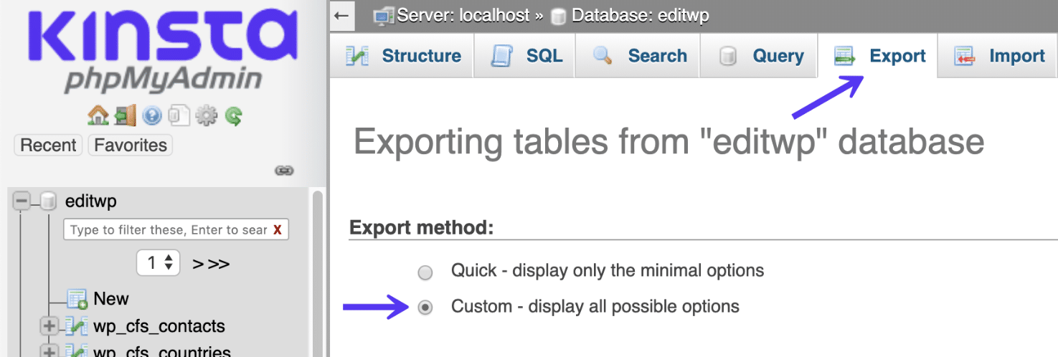Click the left arrow collapse panel icon
Screen dimensions: 1058x357
(x=342, y=16)
